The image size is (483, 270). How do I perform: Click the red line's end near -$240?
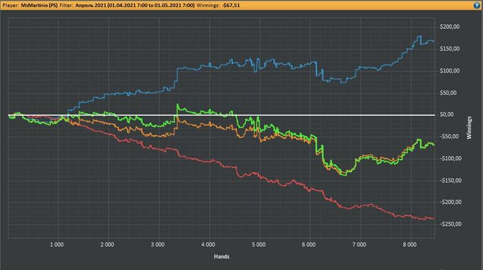point(434,218)
